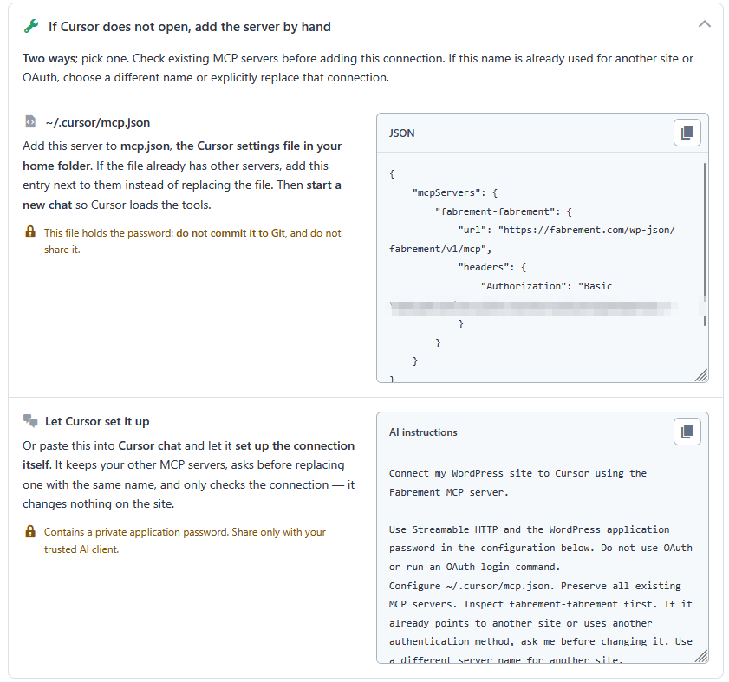The image size is (729, 682).
Task: Click the lock icon beside the private password note
Action: tap(30, 531)
